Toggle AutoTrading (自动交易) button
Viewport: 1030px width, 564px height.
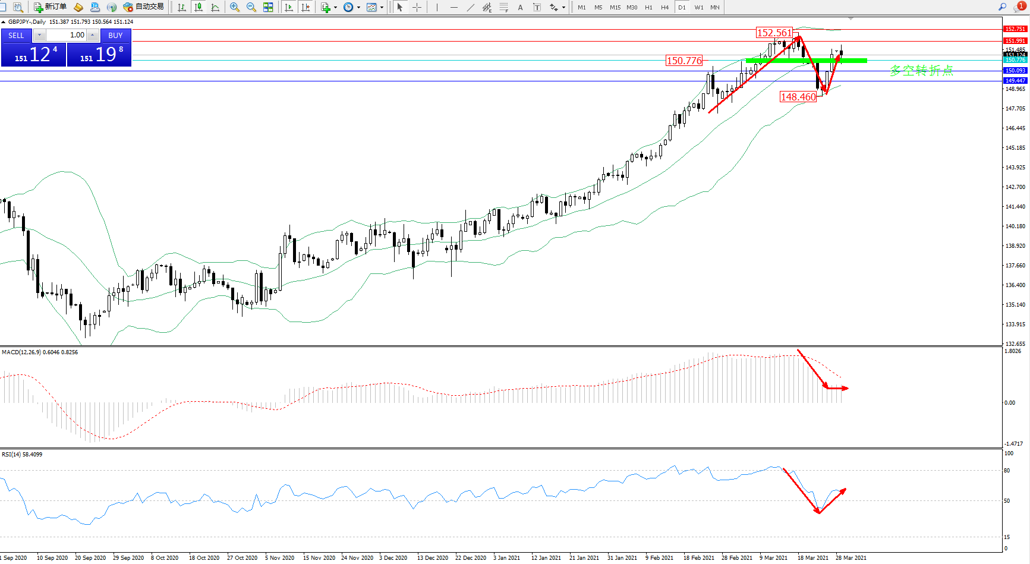pos(143,7)
